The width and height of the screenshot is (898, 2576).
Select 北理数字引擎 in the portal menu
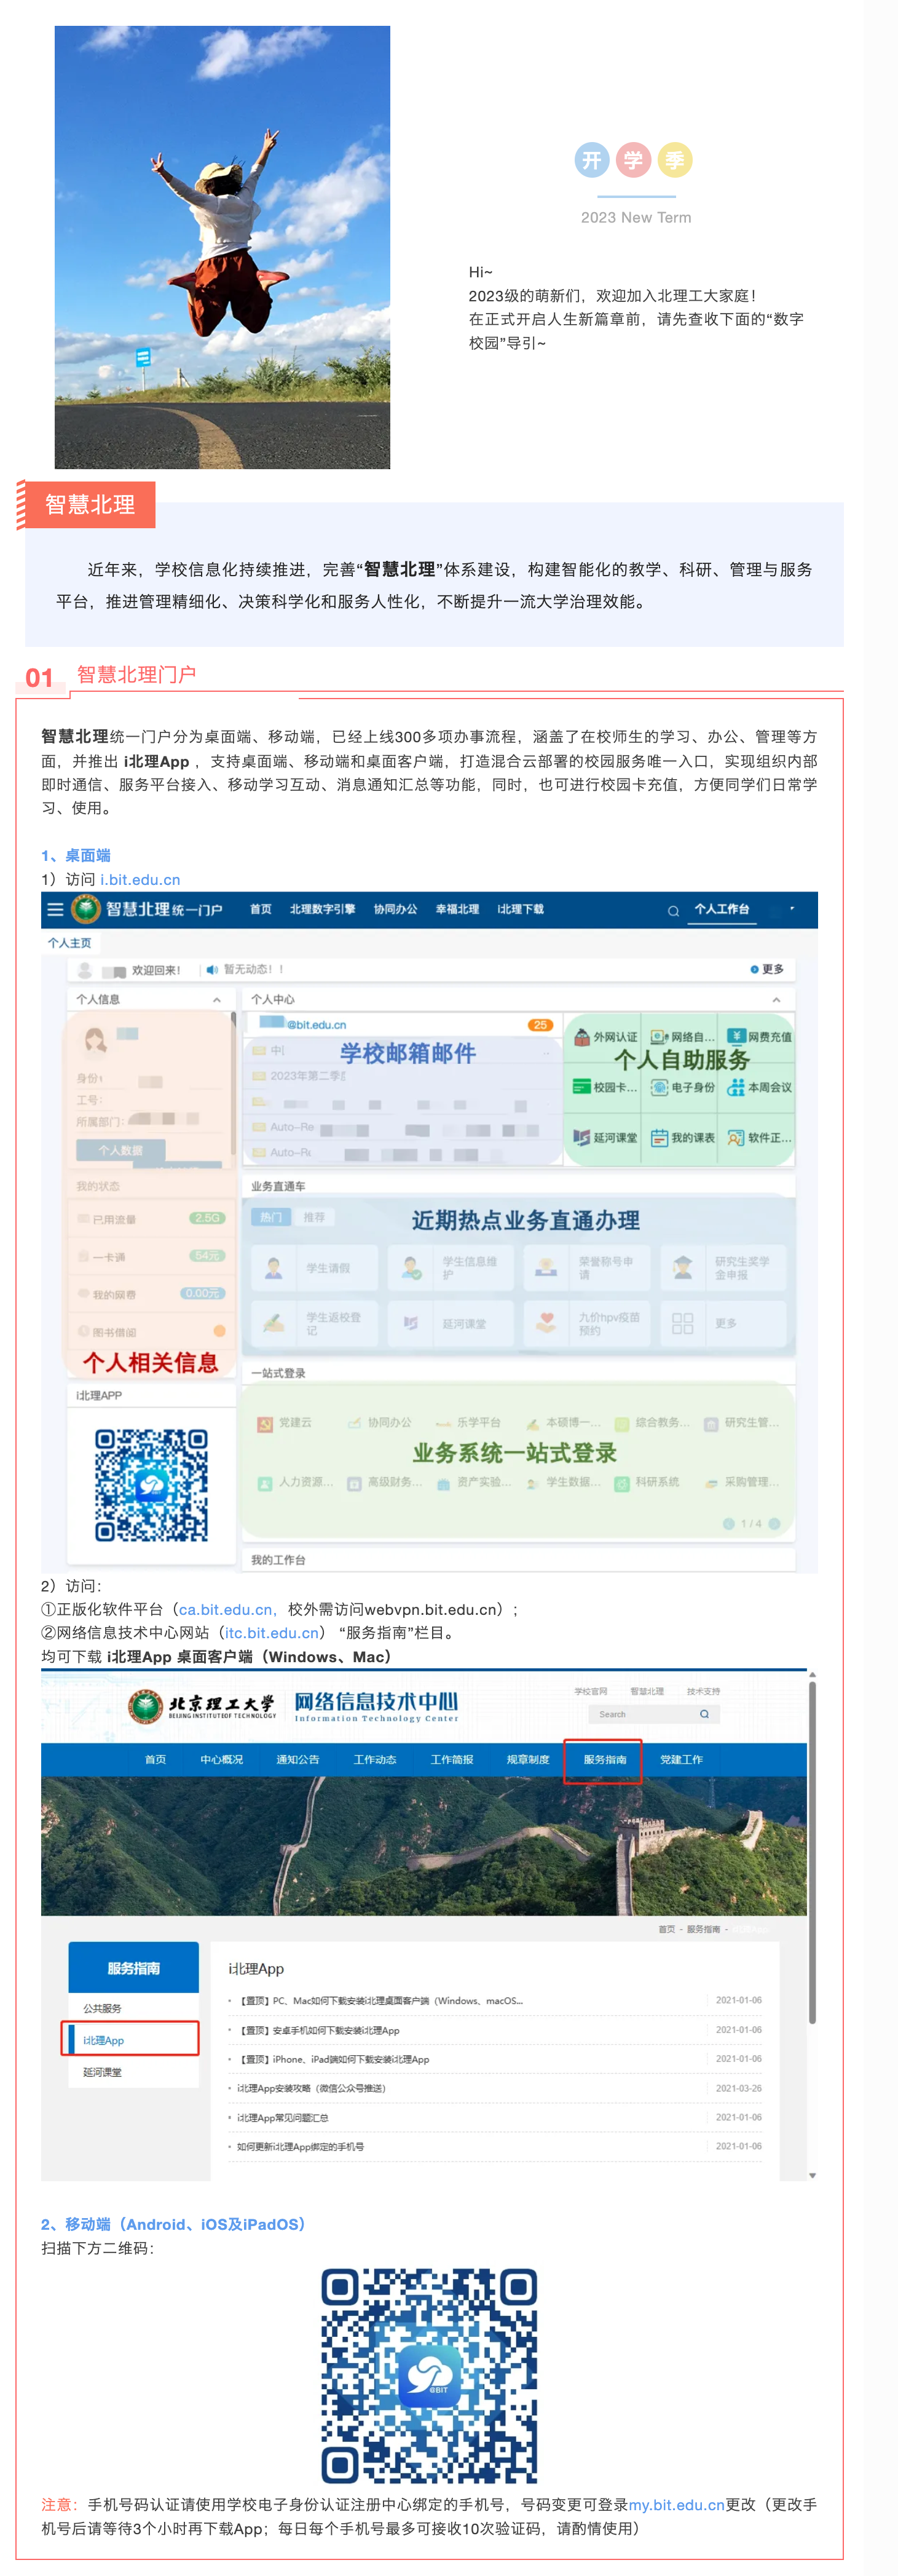322,909
